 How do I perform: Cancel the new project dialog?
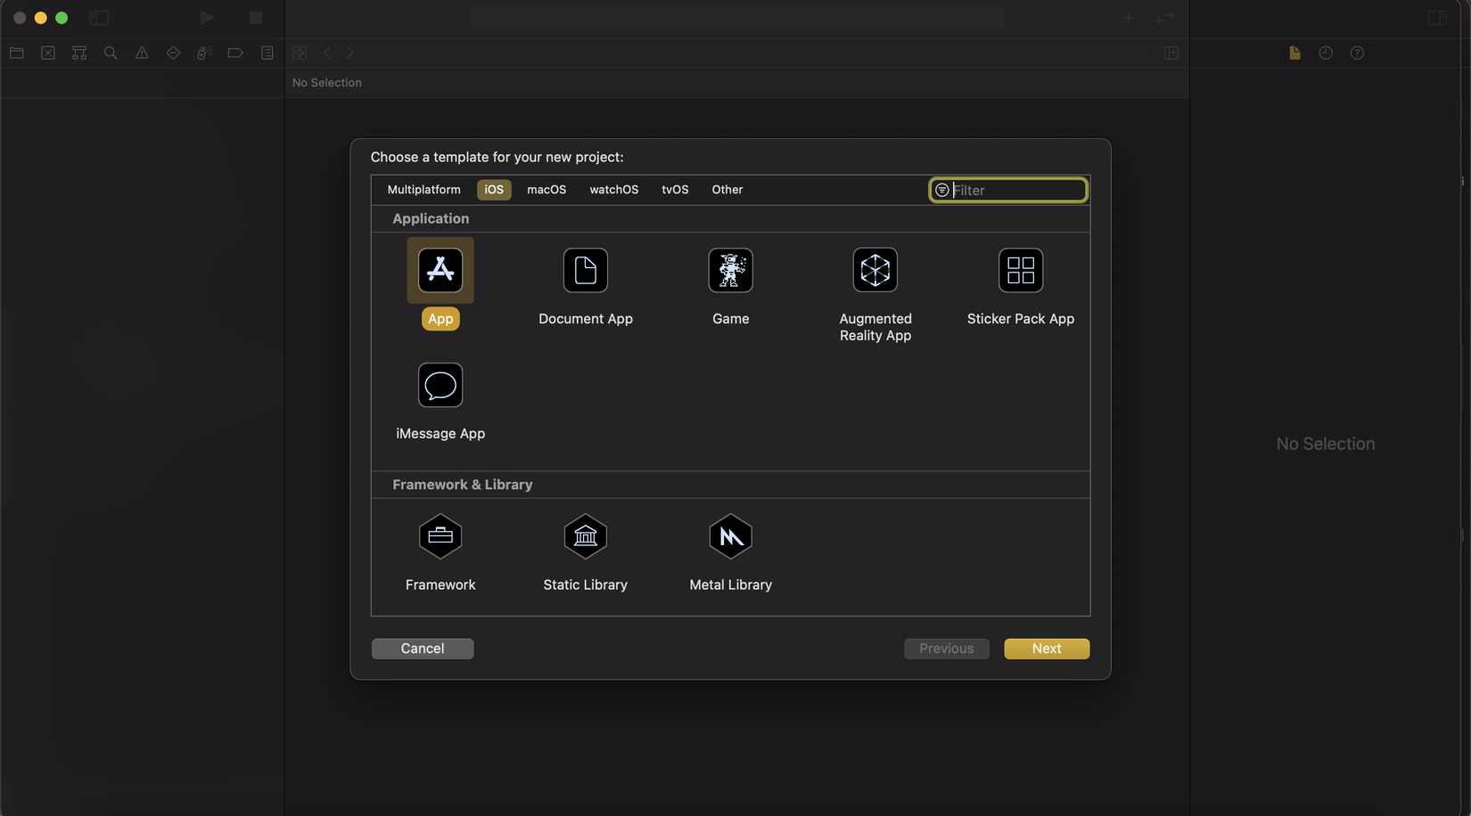[423, 649]
